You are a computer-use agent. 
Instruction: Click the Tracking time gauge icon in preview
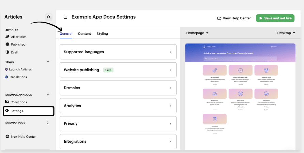click(215, 94)
